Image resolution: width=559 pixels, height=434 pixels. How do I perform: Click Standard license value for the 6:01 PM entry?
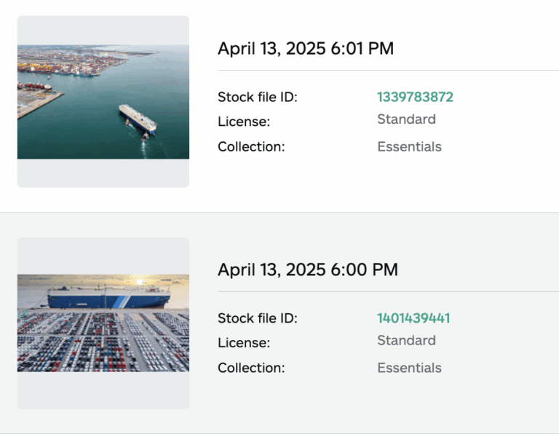coord(406,119)
